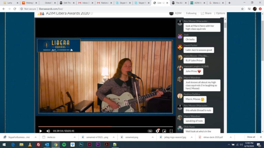Bookmark this page with the star
Image resolution: width=264 pixels, height=148 pixels.
pos(242,9)
